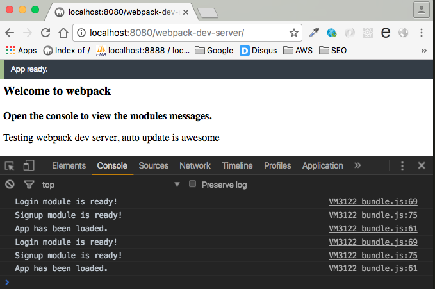435x289 pixels.
Task: Activate the eyedropper color picker extension
Action: click(314, 33)
